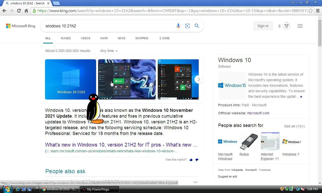Show next carousel images with the arrow
Screen dimensions: 322x193
tap(198, 79)
